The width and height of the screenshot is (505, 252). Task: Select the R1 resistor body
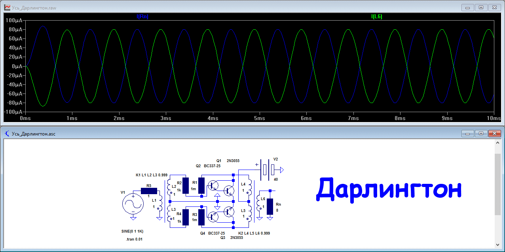[x=201, y=185]
